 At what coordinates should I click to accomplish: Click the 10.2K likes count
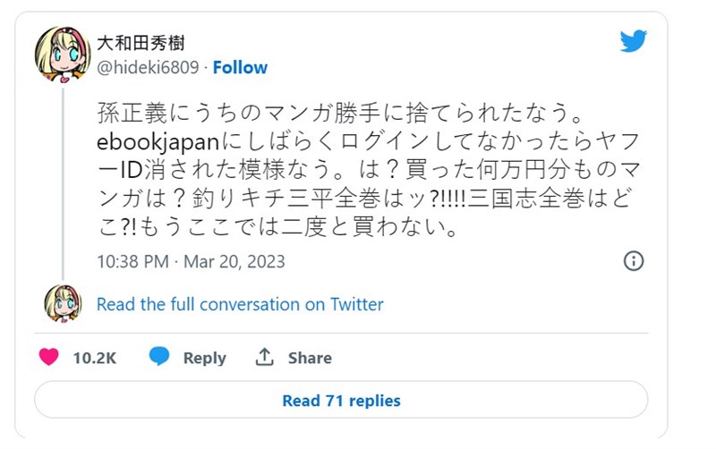[95, 358]
